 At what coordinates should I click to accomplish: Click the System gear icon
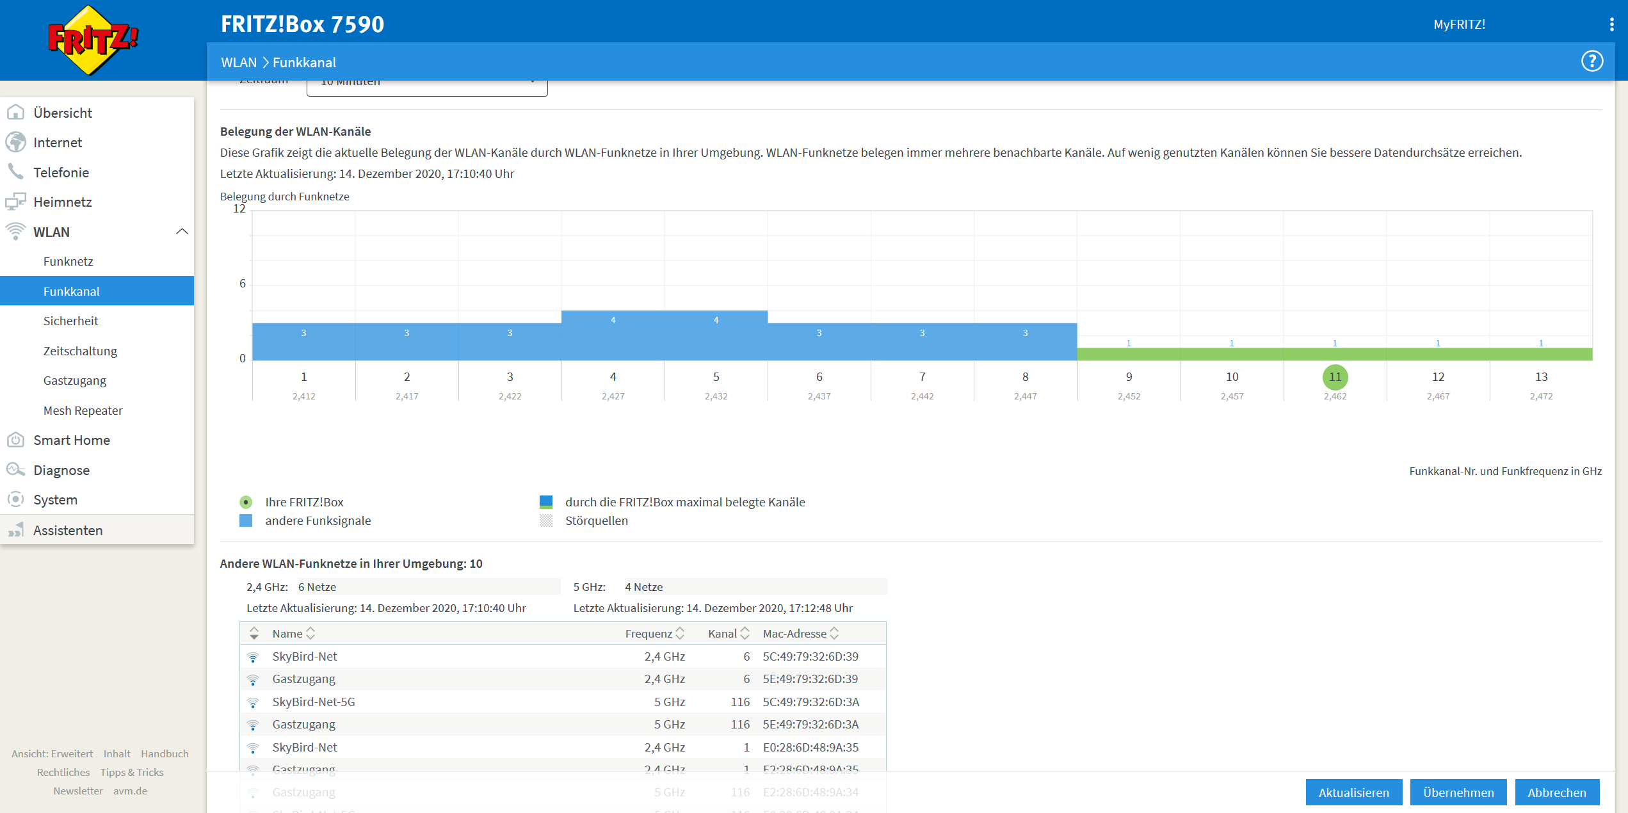click(16, 499)
